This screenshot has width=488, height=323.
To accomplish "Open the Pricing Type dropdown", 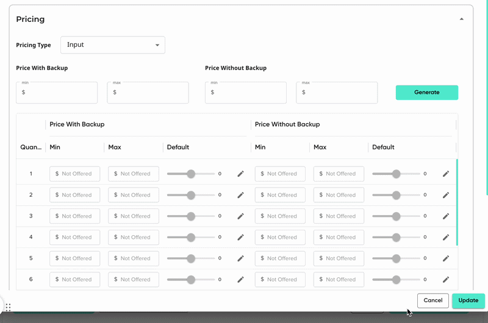I will pos(113,45).
